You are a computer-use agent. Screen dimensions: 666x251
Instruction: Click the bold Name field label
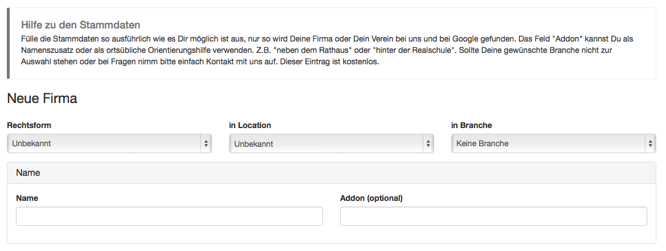27,198
